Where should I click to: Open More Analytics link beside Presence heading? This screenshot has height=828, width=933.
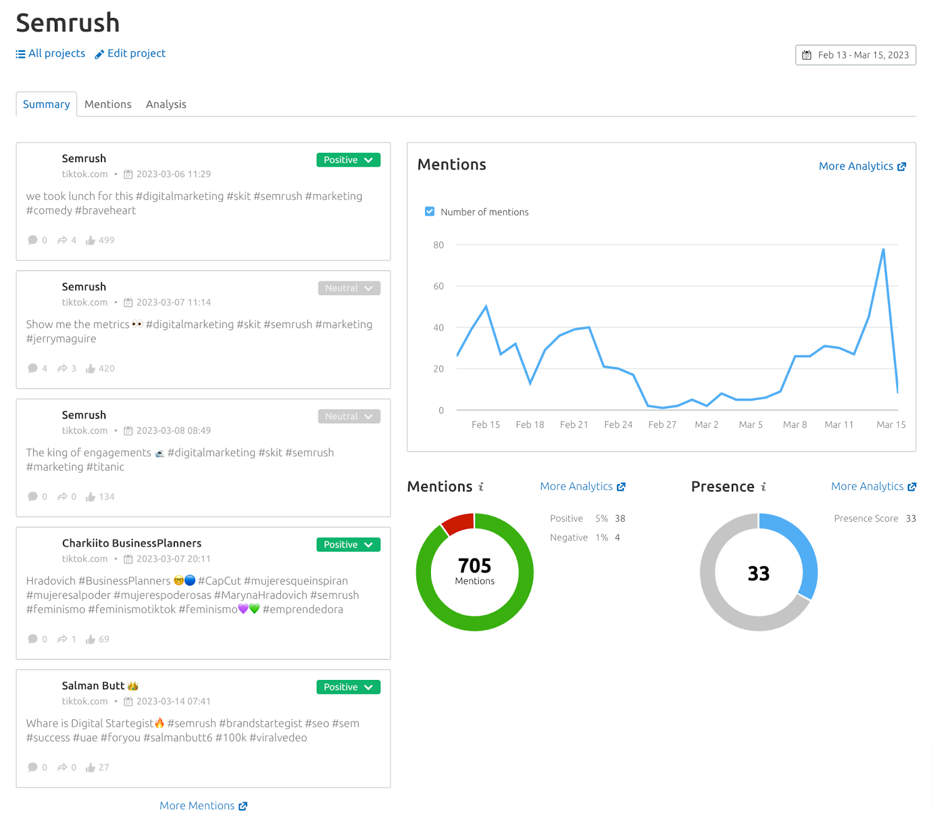874,486
